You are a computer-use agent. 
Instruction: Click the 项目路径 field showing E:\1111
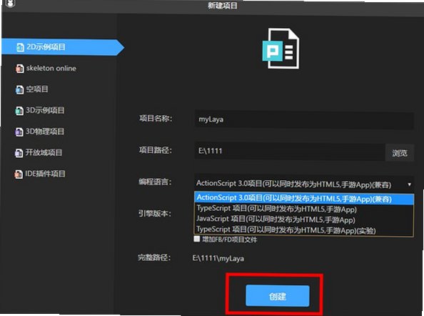[x=290, y=152]
